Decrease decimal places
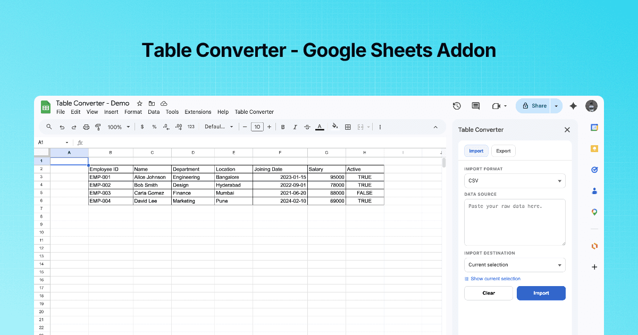This screenshot has height=335, width=638. click(x=166, y=127)
